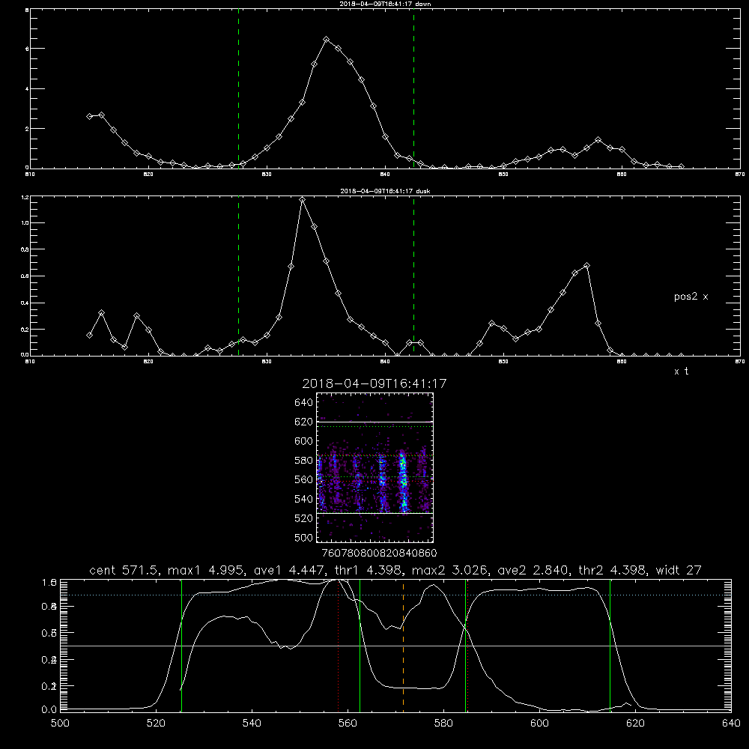Click the '560' tick label on bottom plot x-axis
This screenshot has height=749, width=749.
click(348, 724)
